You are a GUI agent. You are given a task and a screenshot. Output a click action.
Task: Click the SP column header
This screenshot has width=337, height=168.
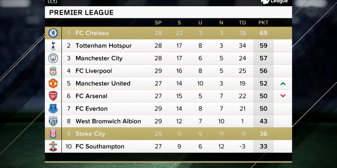158,23
